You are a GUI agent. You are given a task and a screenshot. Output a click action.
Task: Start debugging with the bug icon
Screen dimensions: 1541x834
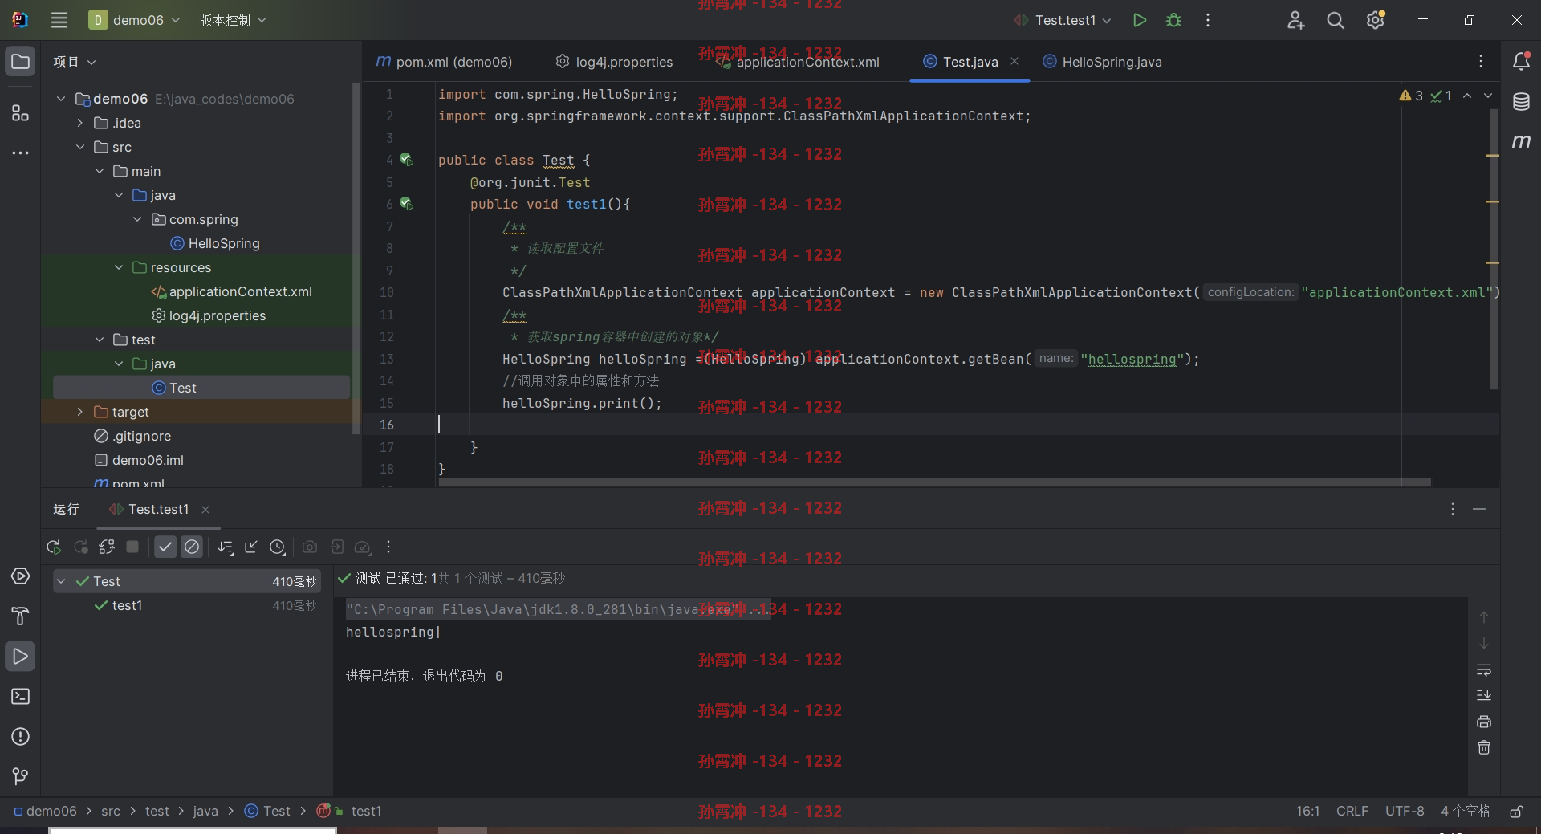pyautogui.click(x=1173, y=20)
